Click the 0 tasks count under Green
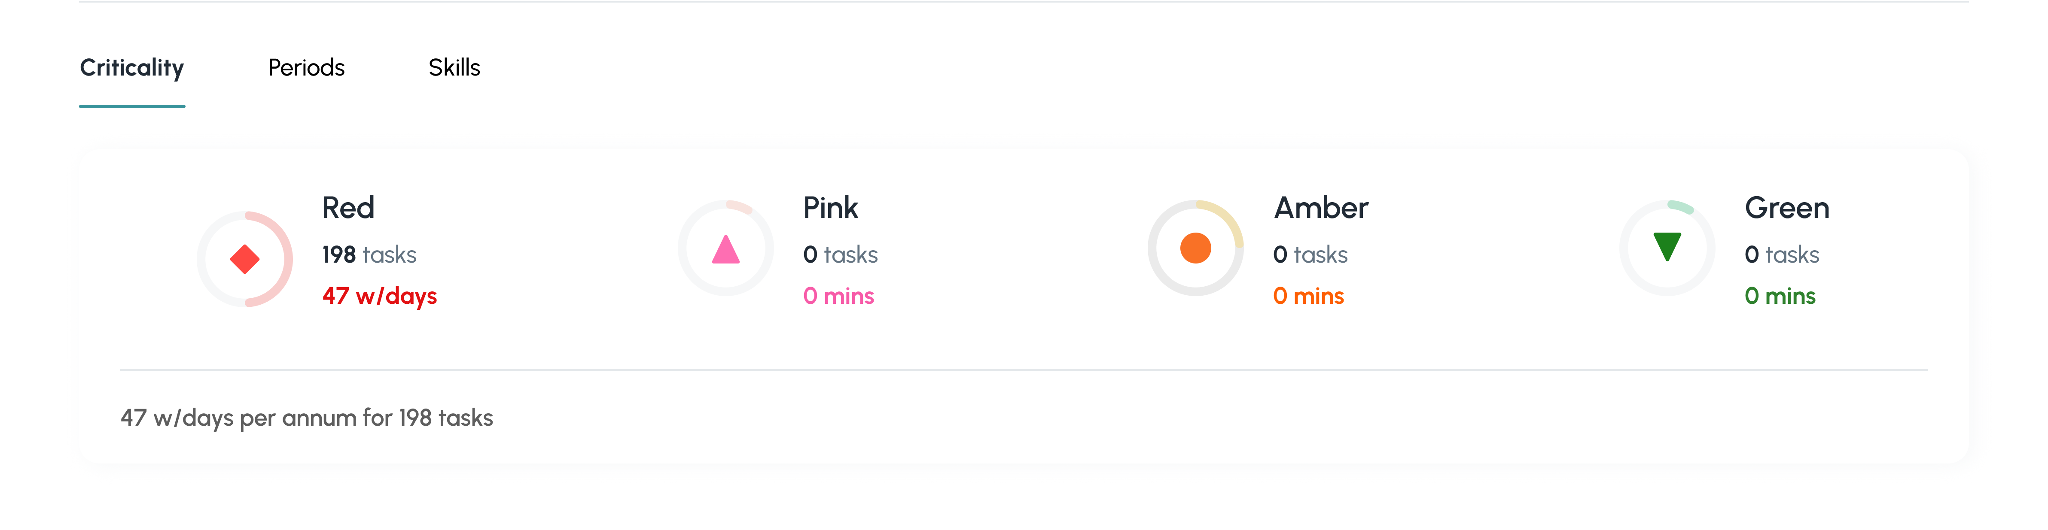The height and width of the screenshot is (530, 2048). [1781, 255]
